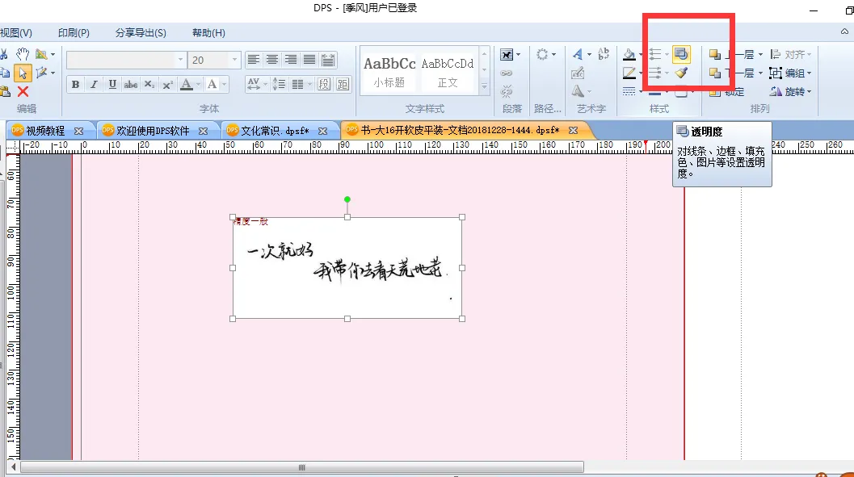This screenshot has width=854, height=477.
Task: Switch to the 文化常识.dpsf tab
Action: (x=275, y=131)
